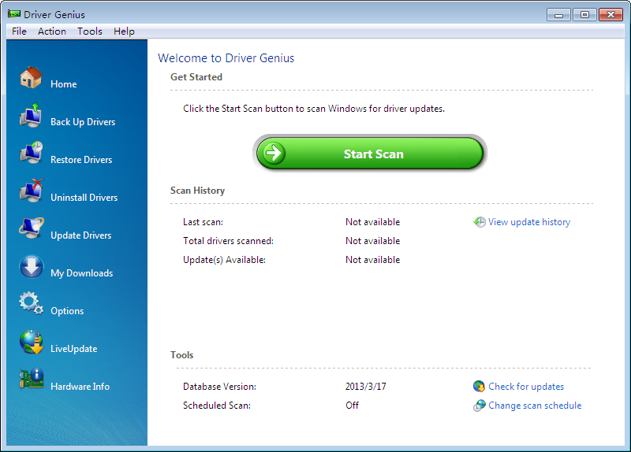This screenshot has width=631, height=452.
Task: Click the Options gears icon
Action: pos(31,303)
